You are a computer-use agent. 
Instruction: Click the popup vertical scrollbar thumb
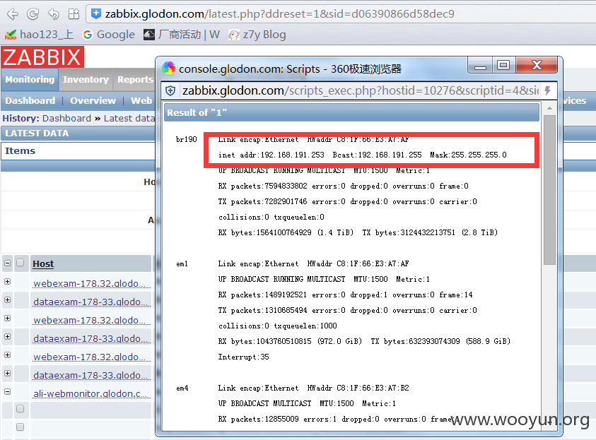(x=549, y=190)
